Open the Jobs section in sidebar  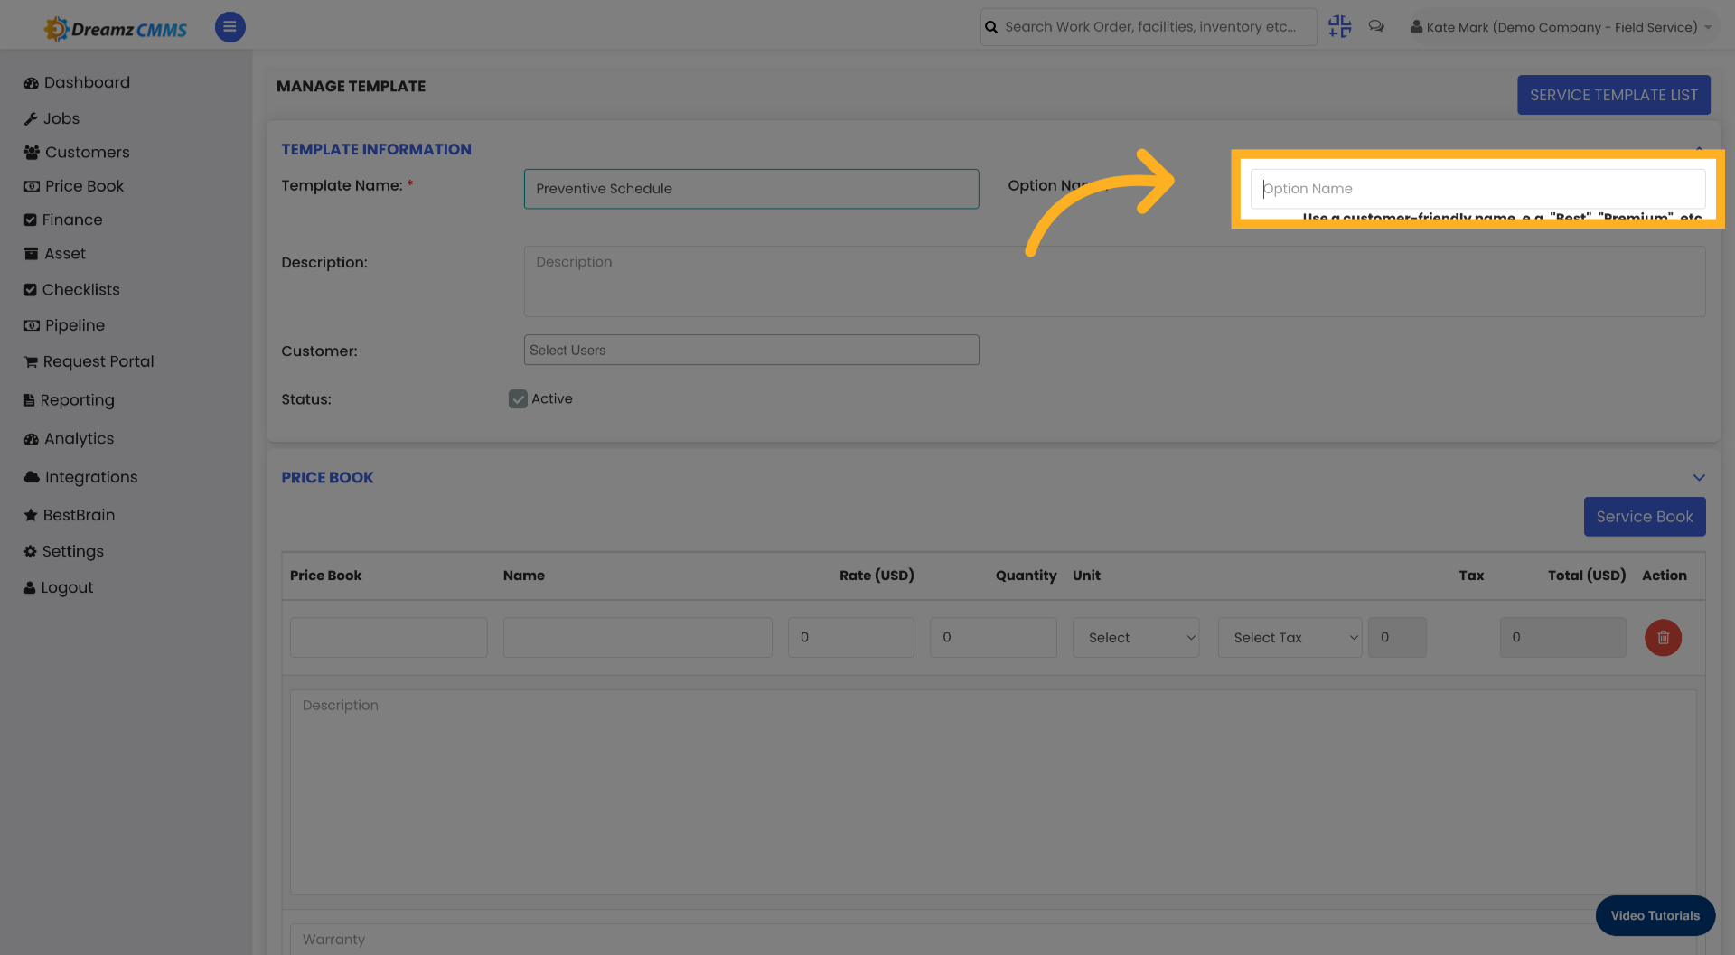tap(61, 118)
